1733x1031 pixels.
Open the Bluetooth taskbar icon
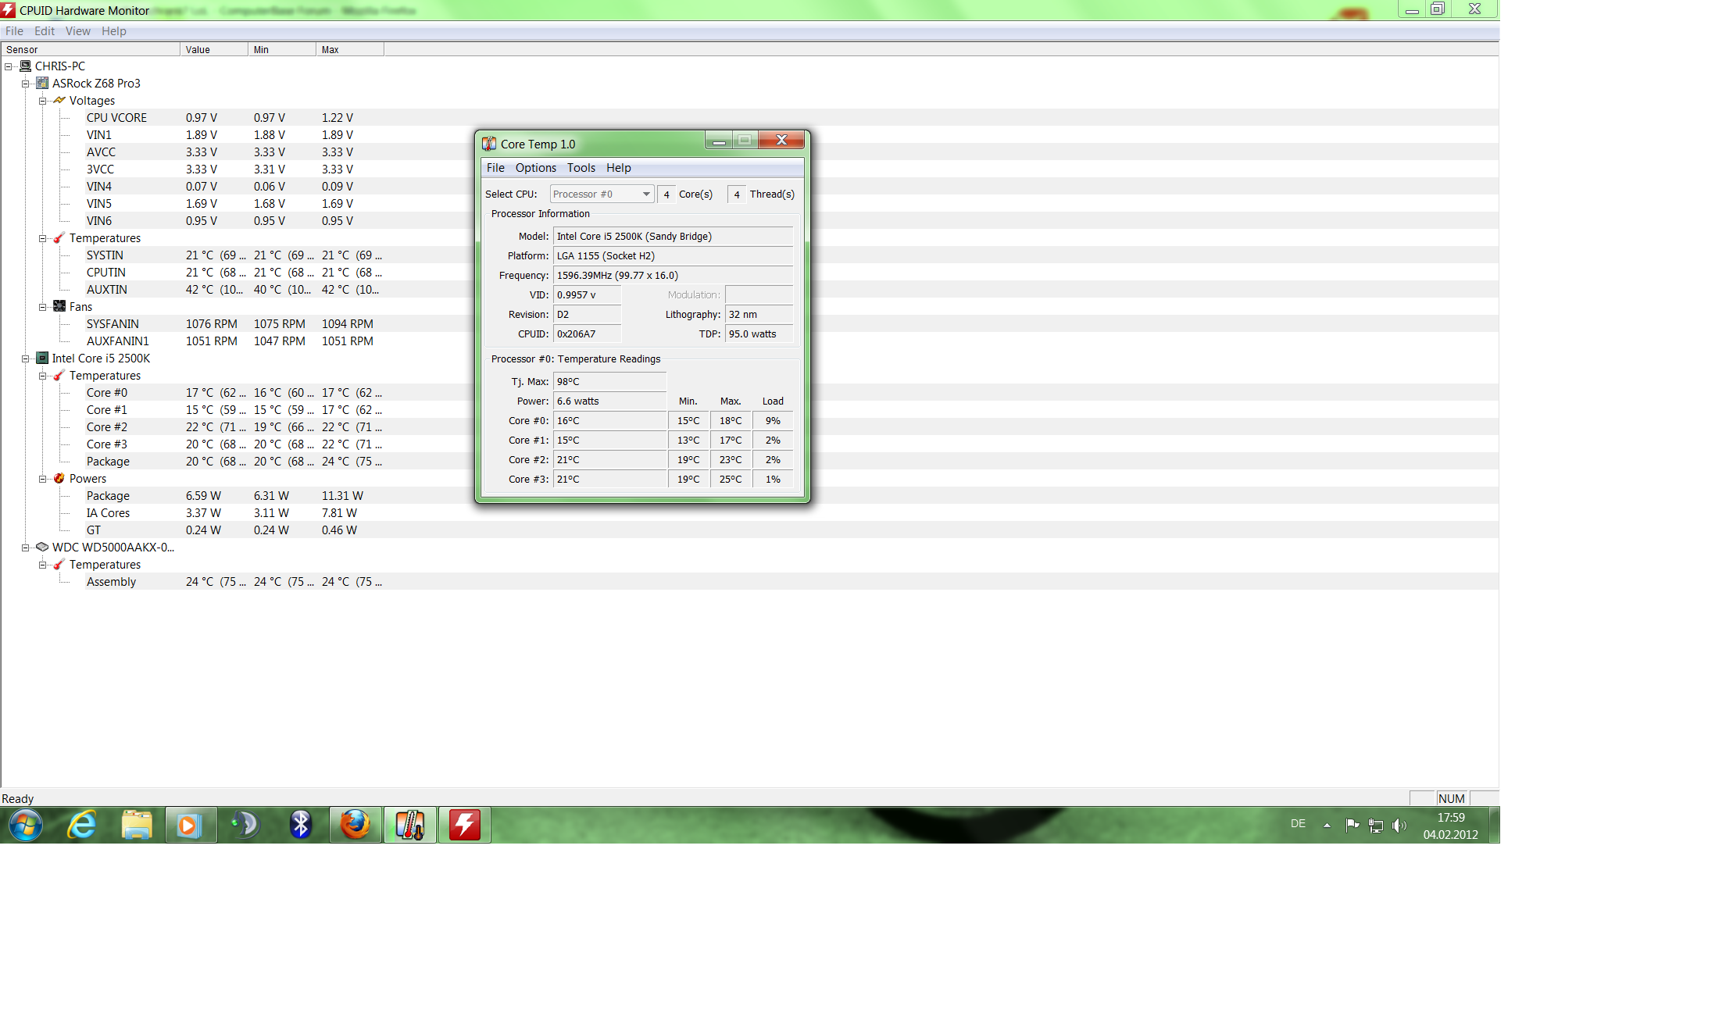pyautogui.click(x=301, y=825)
